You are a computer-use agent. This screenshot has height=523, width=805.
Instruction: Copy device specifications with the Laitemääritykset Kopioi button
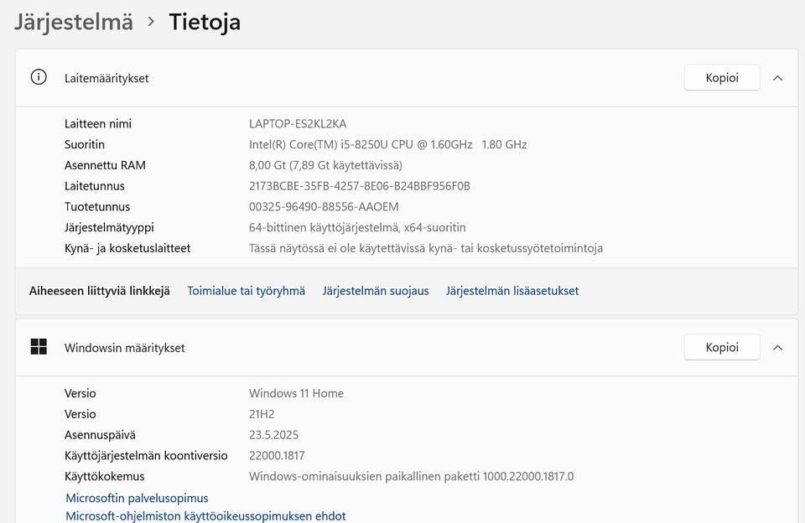[x=722, y=78]
